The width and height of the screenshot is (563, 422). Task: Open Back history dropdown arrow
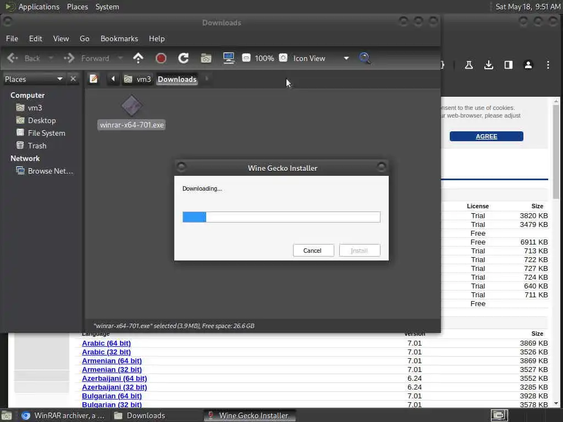pyautogui.click(x=51, y=58)
